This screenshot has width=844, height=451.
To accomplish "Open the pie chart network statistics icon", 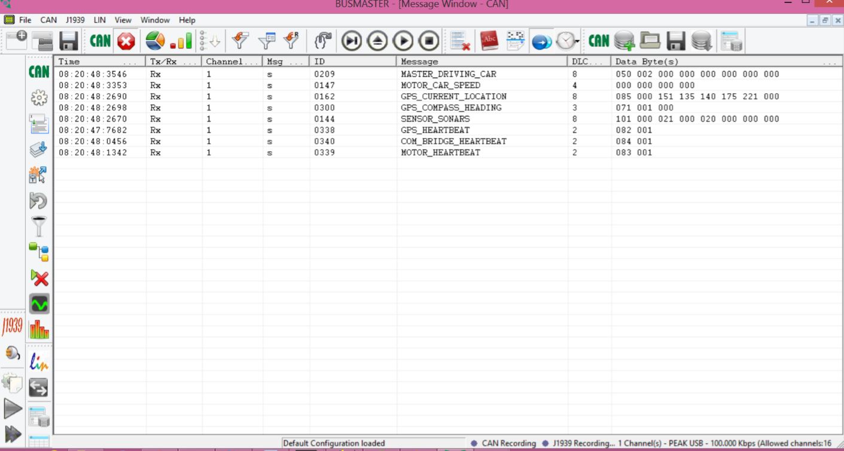I will click(x=156, y=41).
